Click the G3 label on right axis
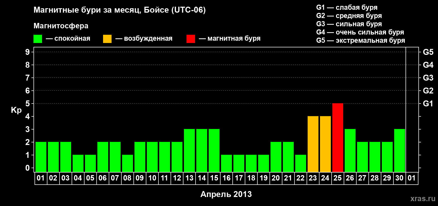 [x=428, y=78]
